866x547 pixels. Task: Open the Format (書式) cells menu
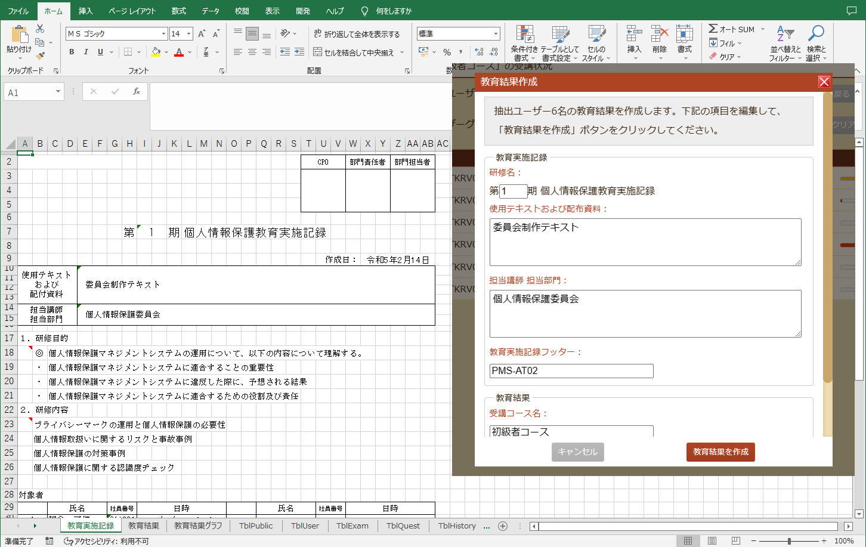click(685, 42)
